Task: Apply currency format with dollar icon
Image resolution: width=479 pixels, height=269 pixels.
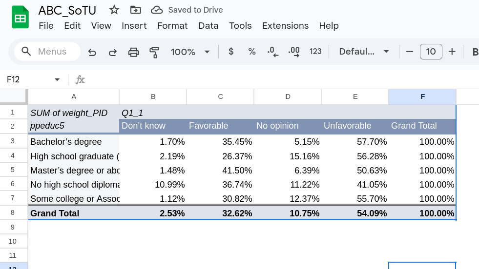Action: coord(231,52)
